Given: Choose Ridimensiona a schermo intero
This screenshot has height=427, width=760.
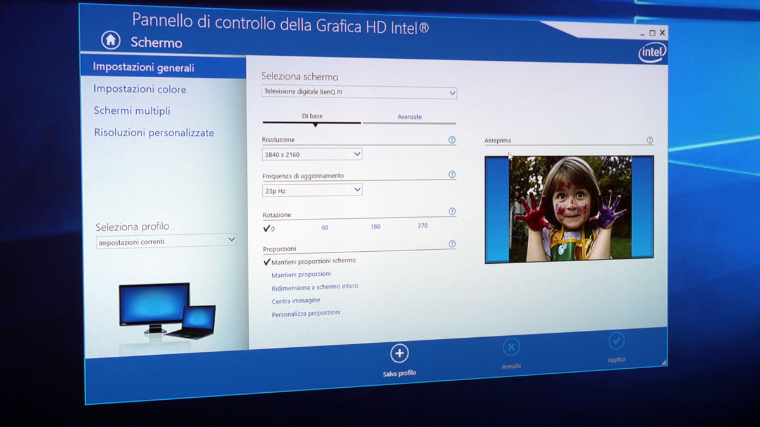Looking at the screenshot, I should click(315, 287).
